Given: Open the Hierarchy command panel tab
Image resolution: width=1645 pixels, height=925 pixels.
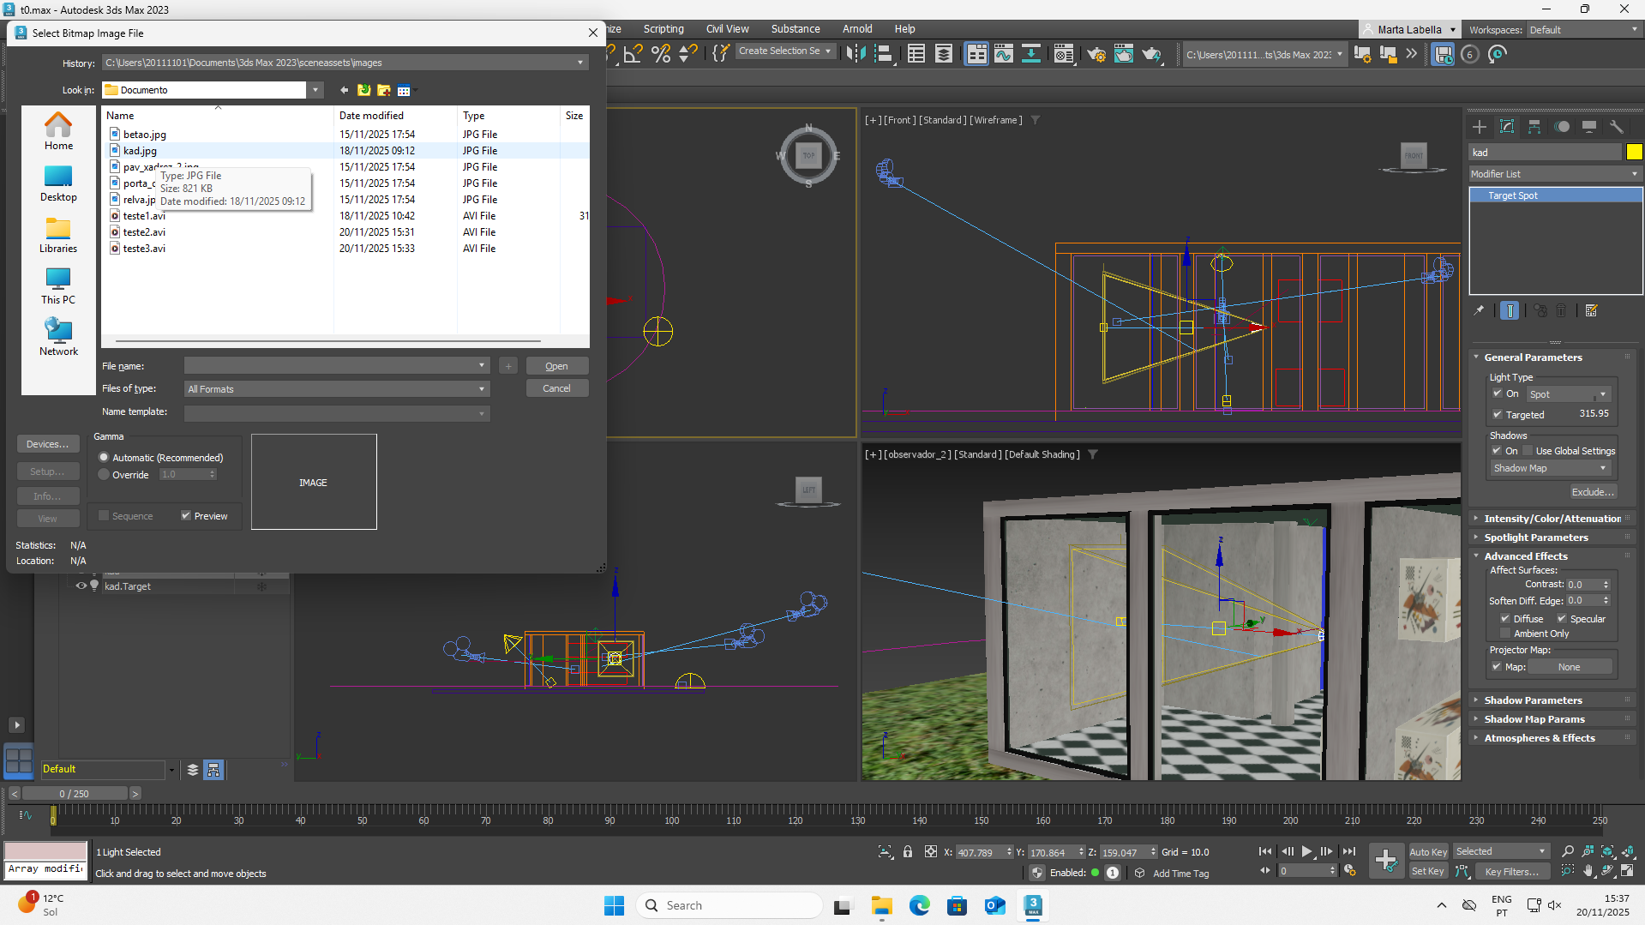Looking at the screenshot, I should tap(1534, 127).
